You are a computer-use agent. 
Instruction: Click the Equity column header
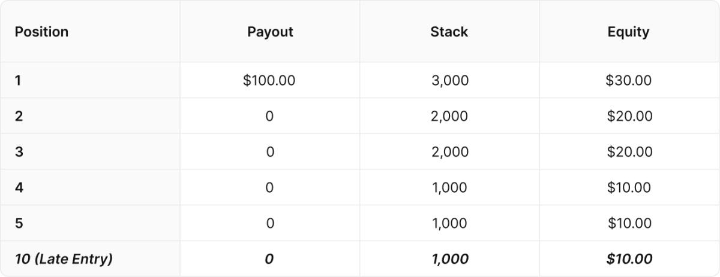click(x=628, y=32)
